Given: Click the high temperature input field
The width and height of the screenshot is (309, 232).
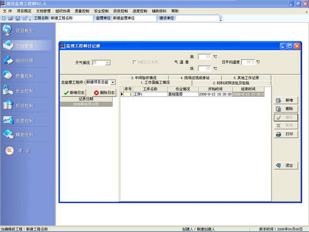Looking at the screenshot, I should tap(204, 57).
